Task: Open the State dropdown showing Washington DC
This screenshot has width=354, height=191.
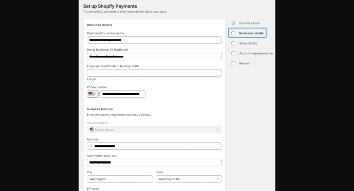Action: (x=188, y=179)
